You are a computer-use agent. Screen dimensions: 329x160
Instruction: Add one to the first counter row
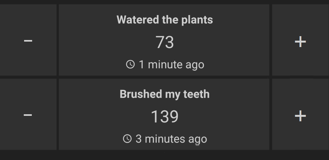coord(300,41)
